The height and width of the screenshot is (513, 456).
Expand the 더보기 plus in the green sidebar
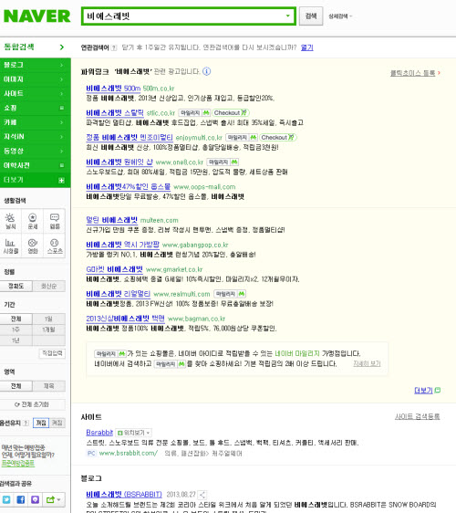61,180
